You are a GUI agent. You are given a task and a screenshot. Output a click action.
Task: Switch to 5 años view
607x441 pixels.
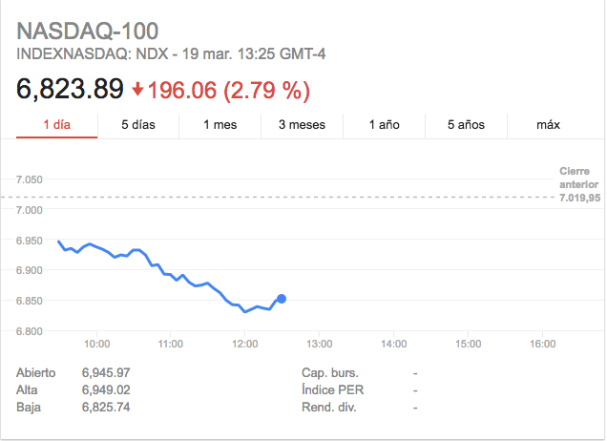(466, 125)
